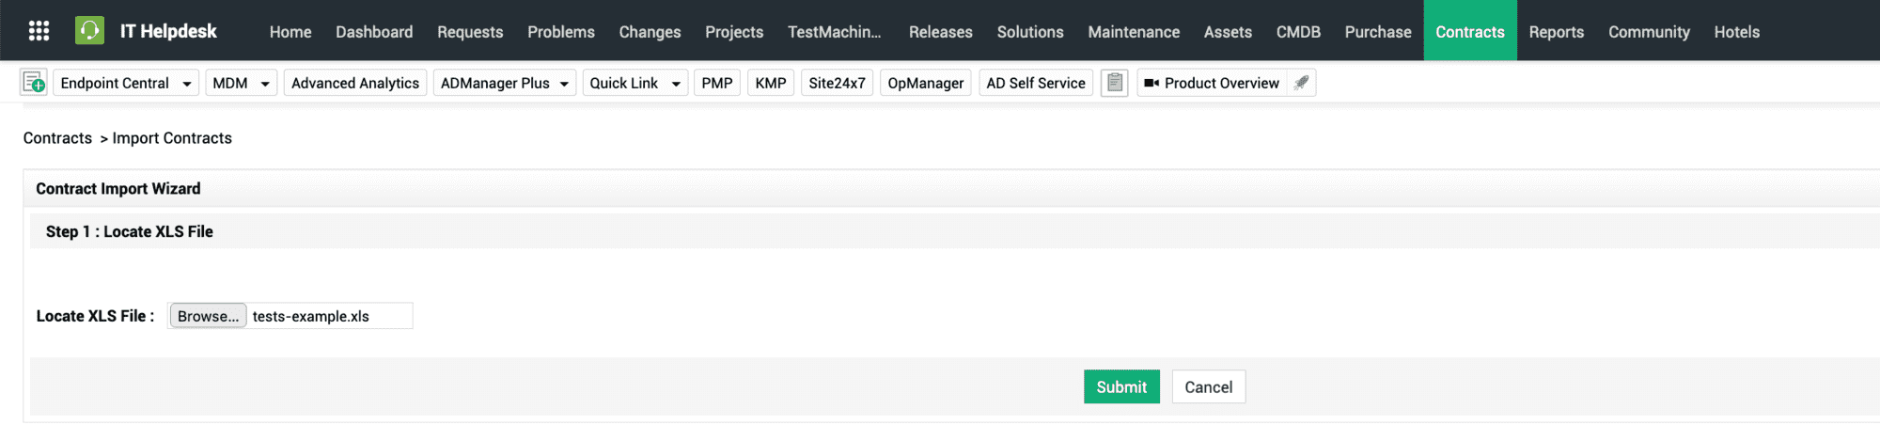This screenshot has height=425, width=1880.
Task: Click the video camera Product Overview icon
Action: 1151,83
